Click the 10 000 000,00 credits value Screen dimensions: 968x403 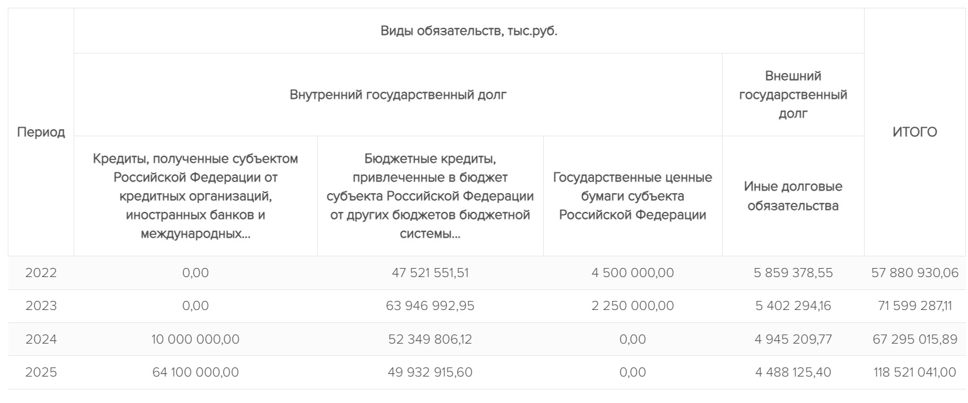tap(196, 339)
